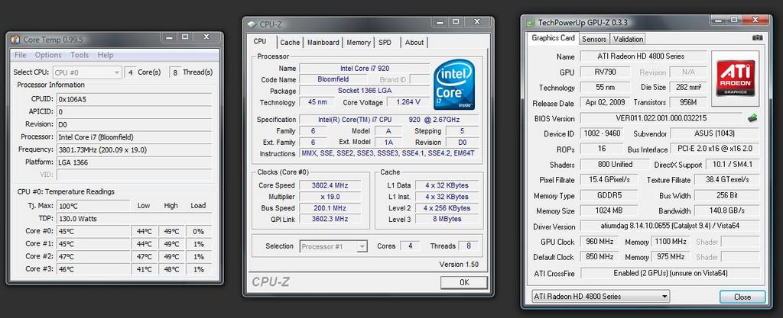Click the Bus Speed value 200.1 MHz
This screenshot has width=783, height=318.
pyautogui.click(x=330, y=208)
